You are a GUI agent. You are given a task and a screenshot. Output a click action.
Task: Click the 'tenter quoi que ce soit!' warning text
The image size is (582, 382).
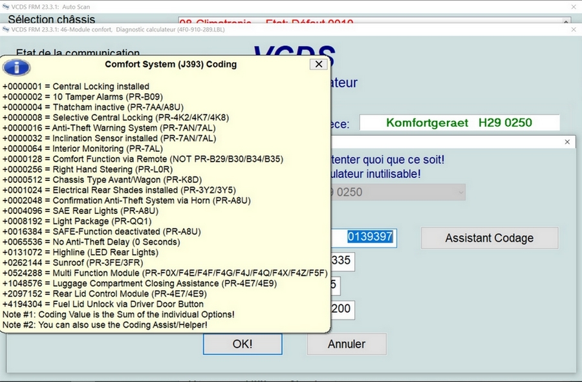[x=387, y=160]
